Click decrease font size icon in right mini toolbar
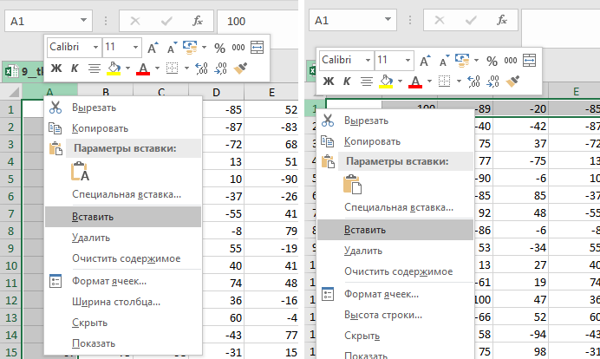The height and width of the screenshot is (359, 600). [x=444, y=61]
